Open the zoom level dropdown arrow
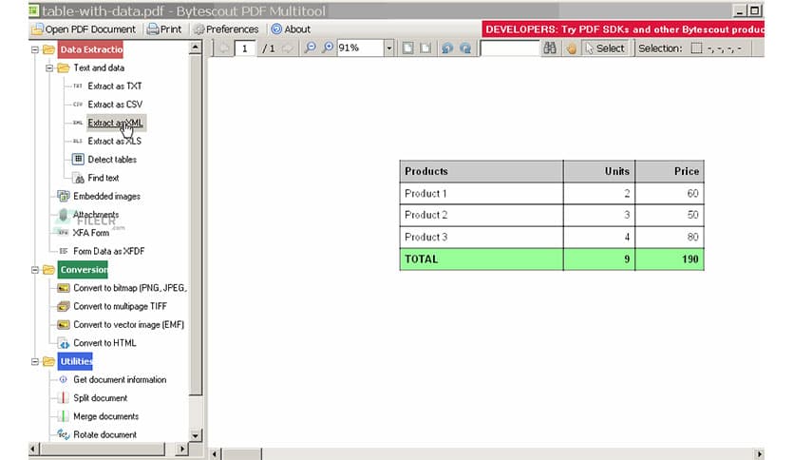The width and height of the screenshot is (794, 460). (x=388, y=48)
